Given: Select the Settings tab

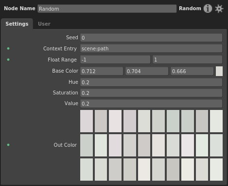Looking at the screenshot, I should tap(17, 24).
